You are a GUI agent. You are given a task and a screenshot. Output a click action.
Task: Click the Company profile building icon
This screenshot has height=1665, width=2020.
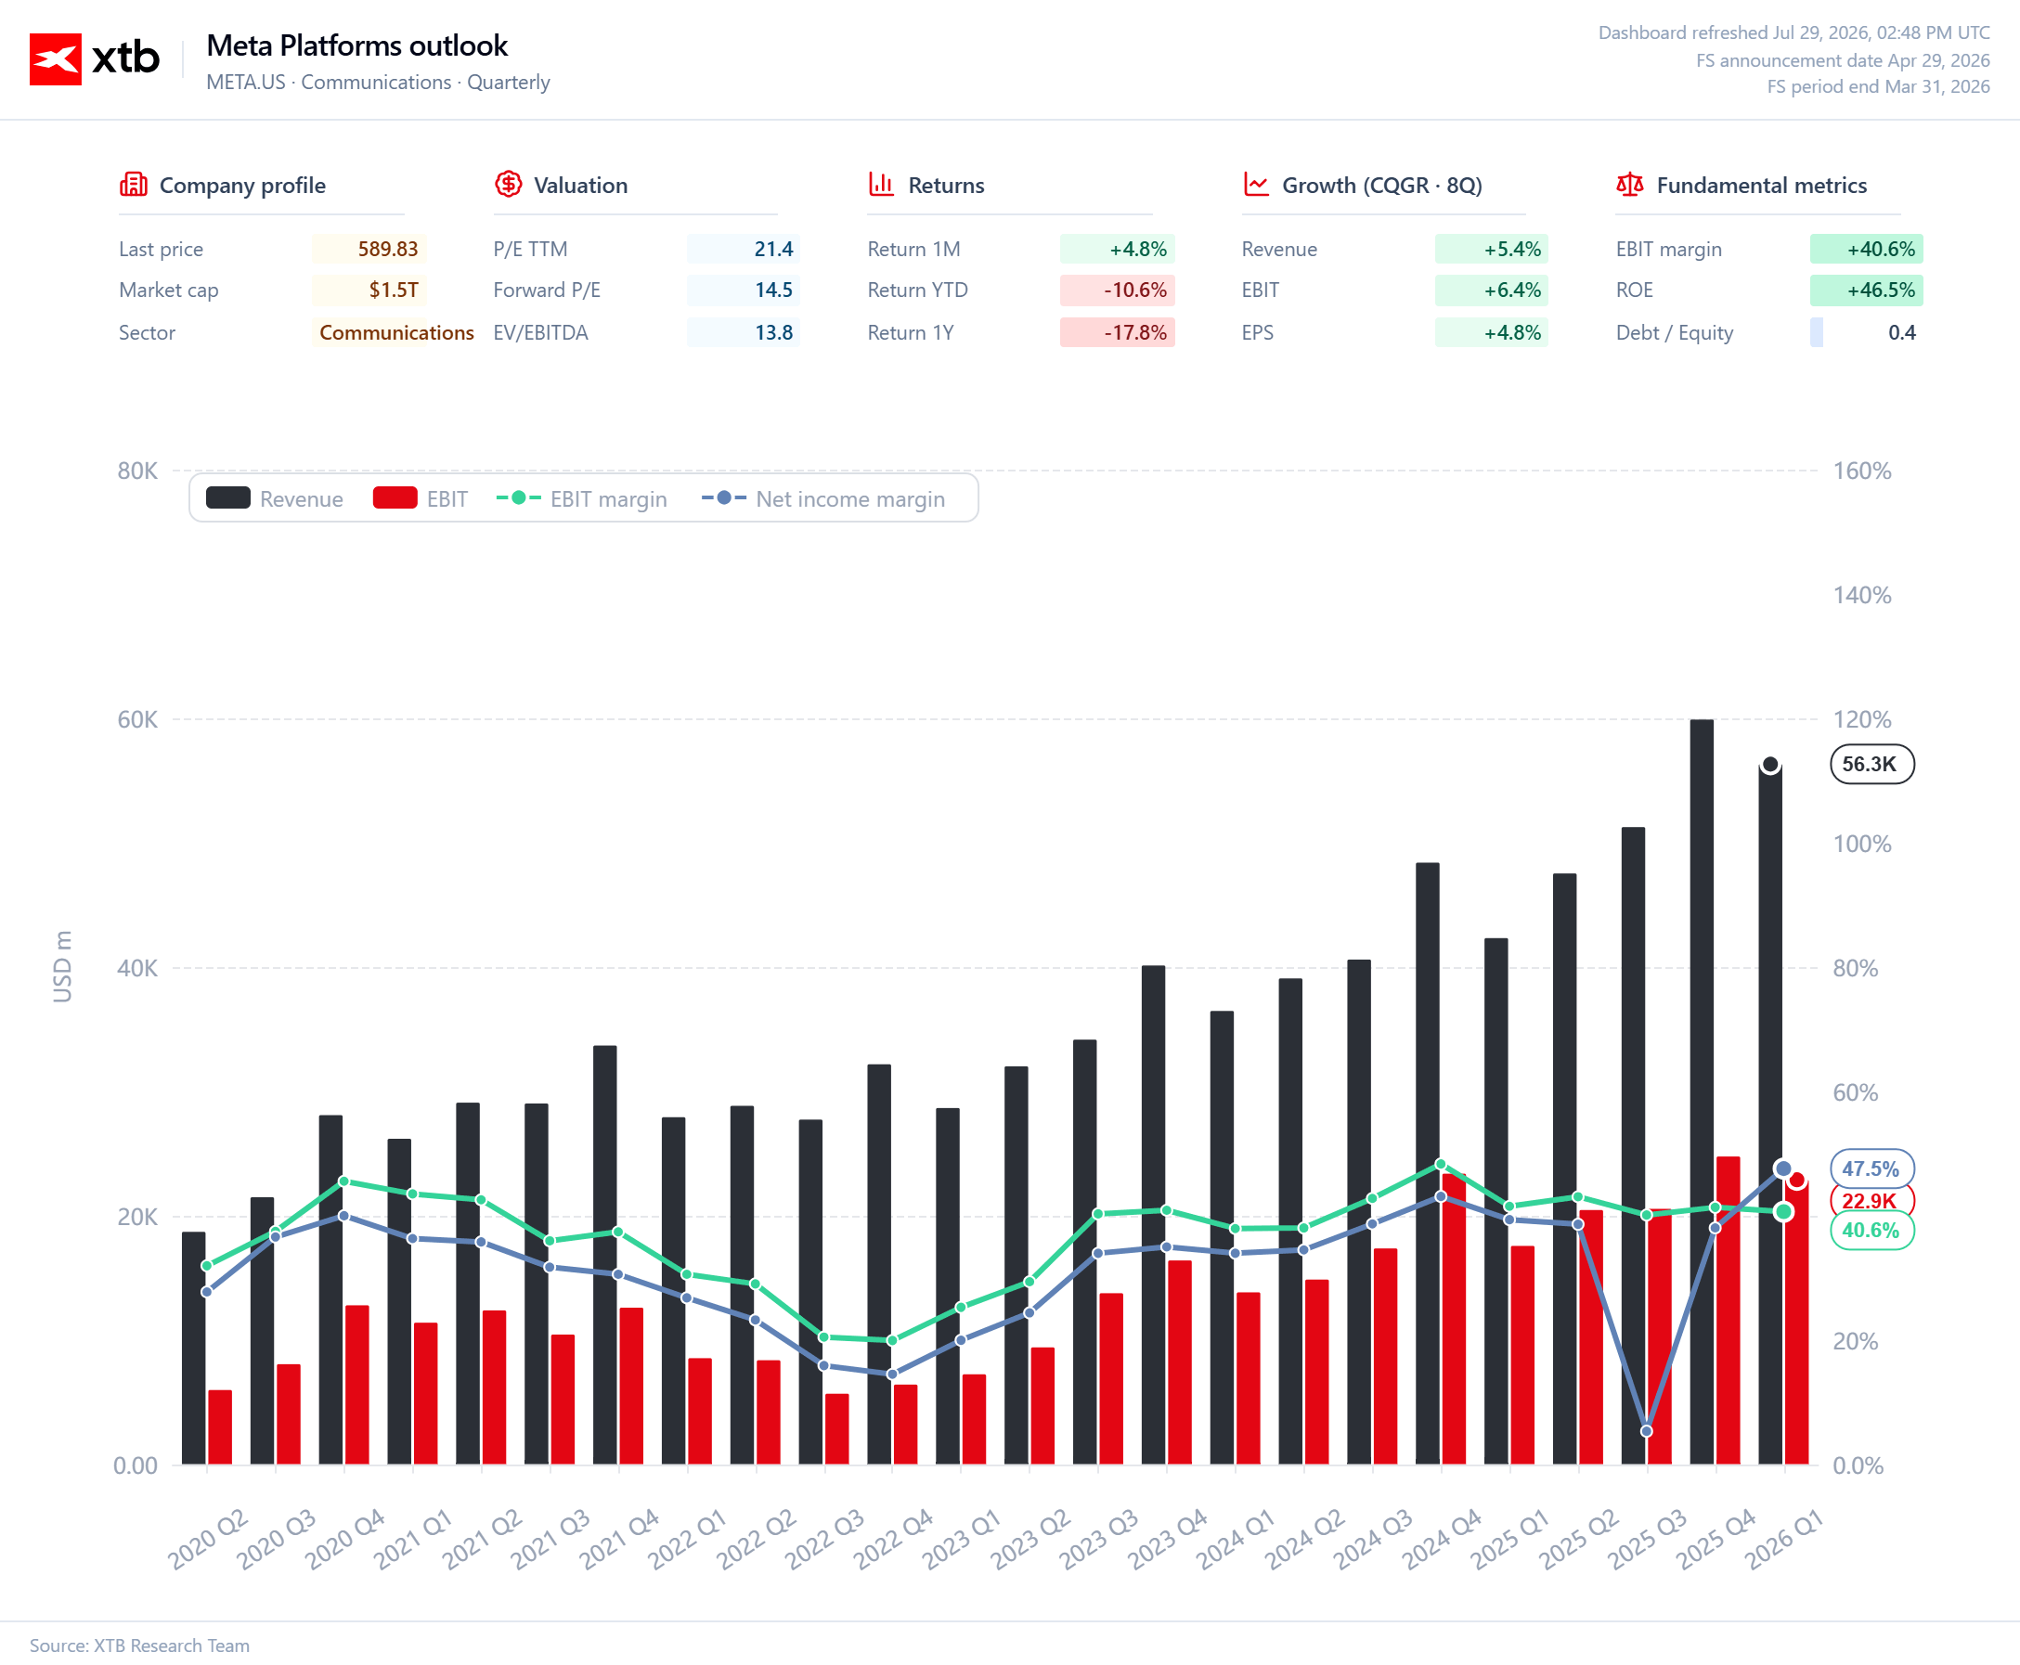(x=134, y=184)
